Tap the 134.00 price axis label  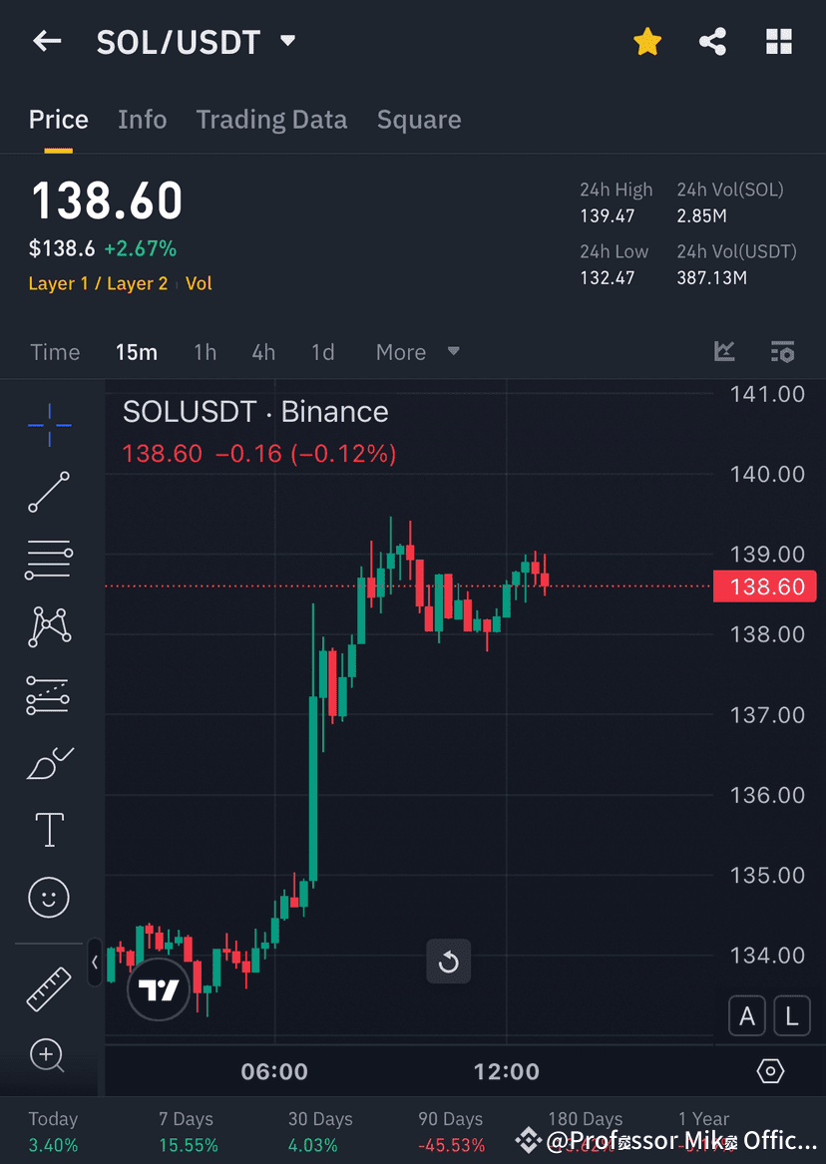(767, 956)
